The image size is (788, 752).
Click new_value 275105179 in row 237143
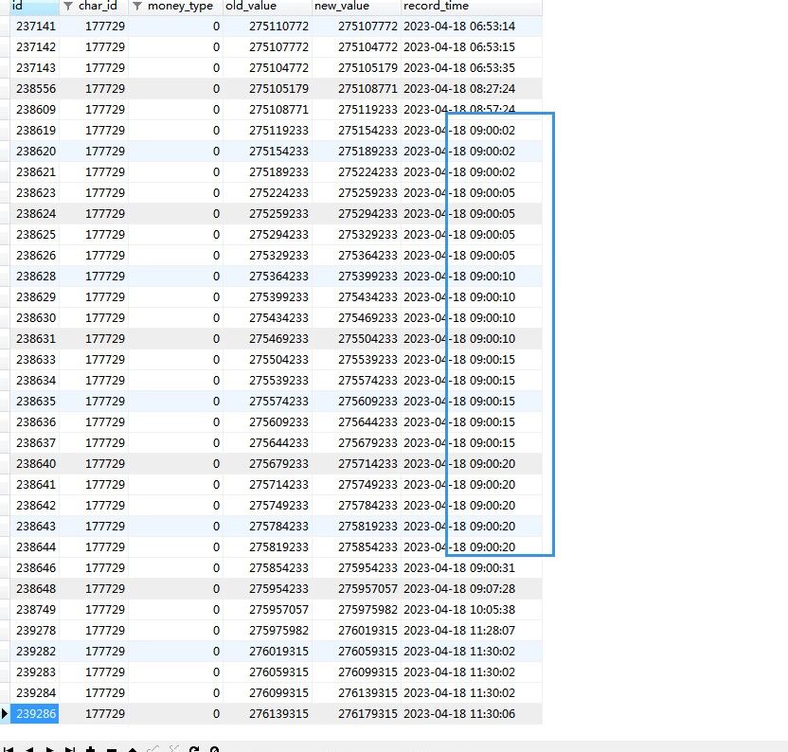pyautogui.click(x=367, y=68)
